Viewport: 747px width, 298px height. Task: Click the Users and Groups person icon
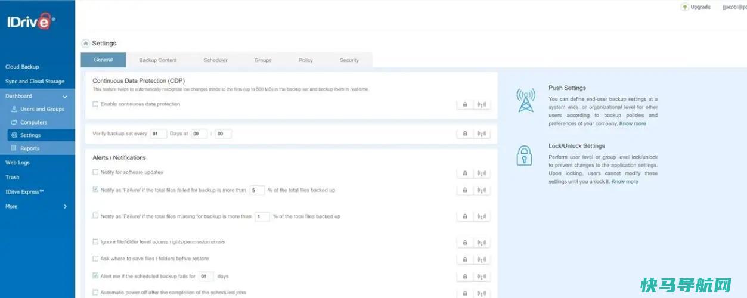(14, 109)
